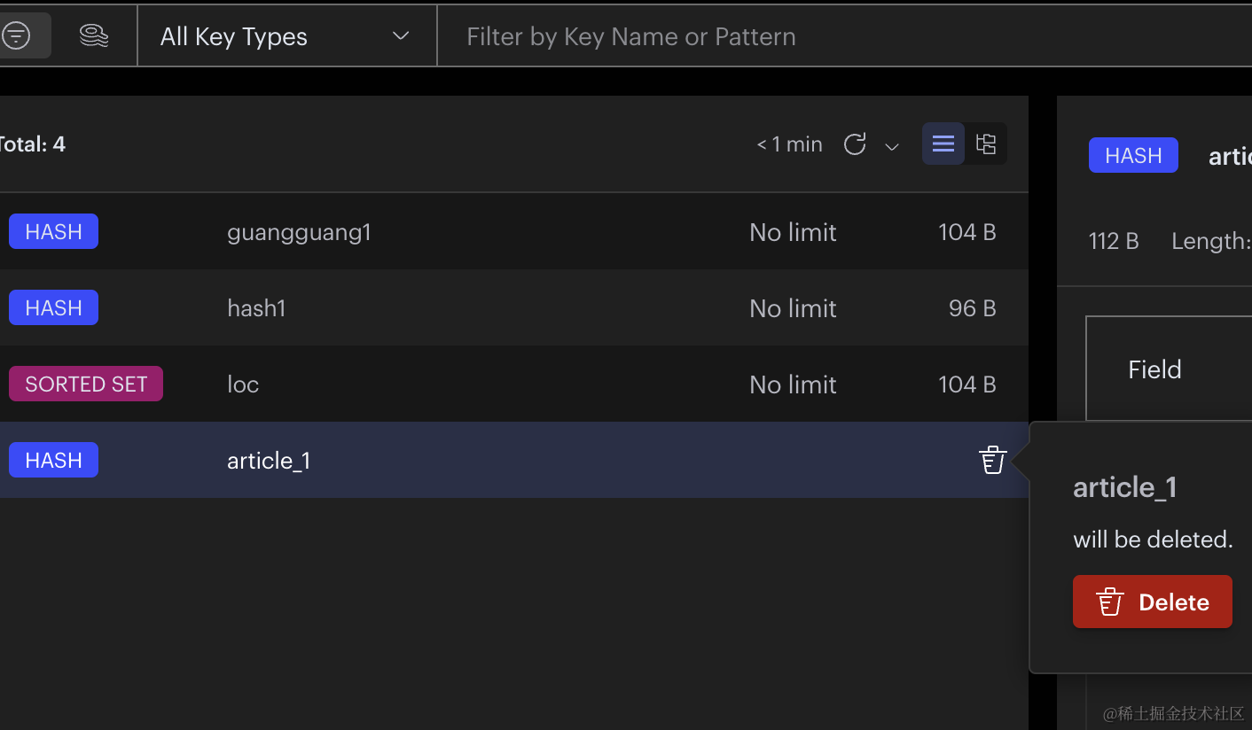The image size is (1252, 730).
Task: Expand the auto-refresh options chevron
Action: pos(892,146)
